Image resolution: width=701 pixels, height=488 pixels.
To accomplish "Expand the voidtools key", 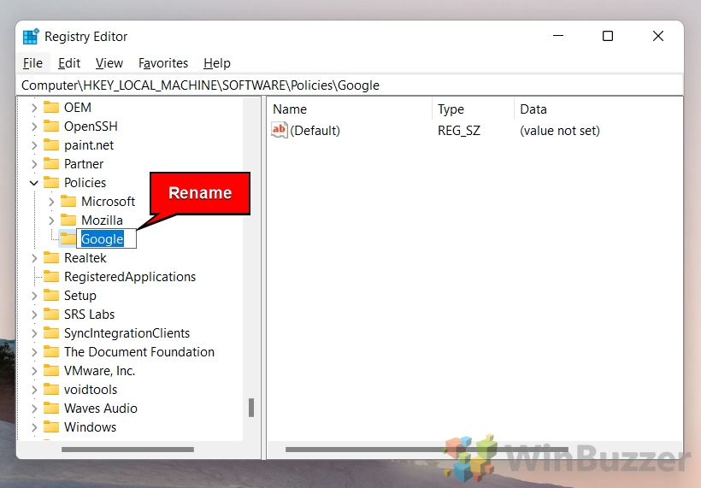I will [34, 389].
